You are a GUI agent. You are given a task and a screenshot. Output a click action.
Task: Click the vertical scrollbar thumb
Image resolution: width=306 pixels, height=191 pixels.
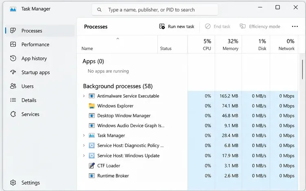pyautogui.click(x=302, y=69)
